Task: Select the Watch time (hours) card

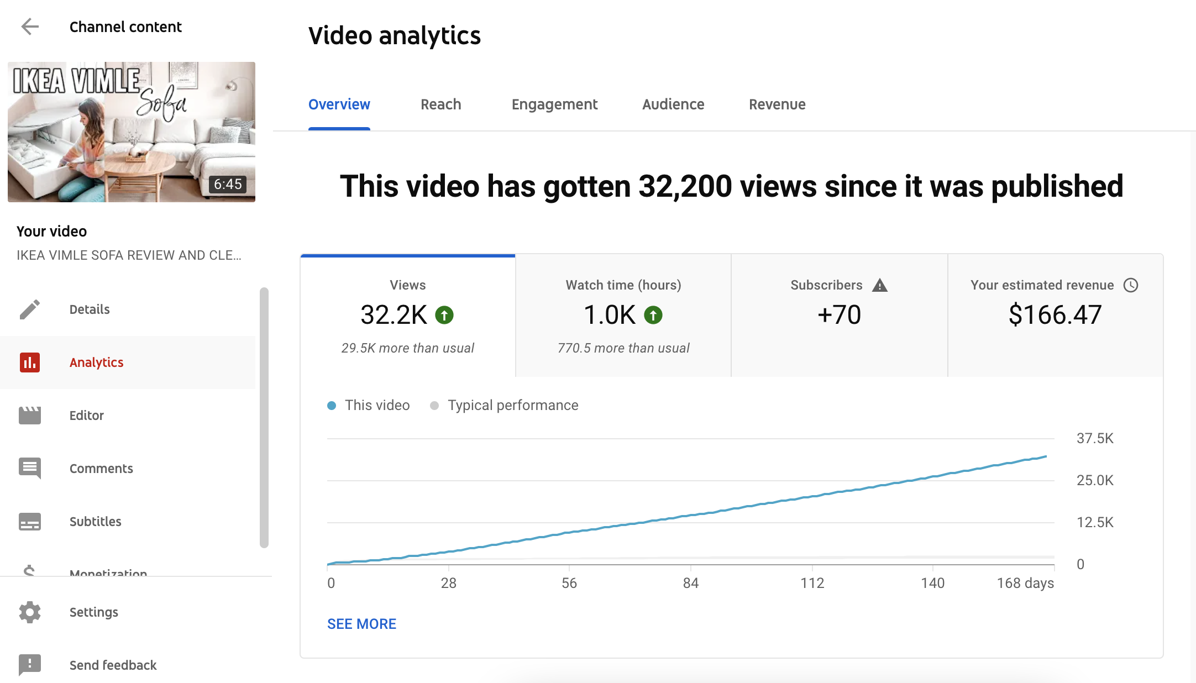Action: point(623,316)
